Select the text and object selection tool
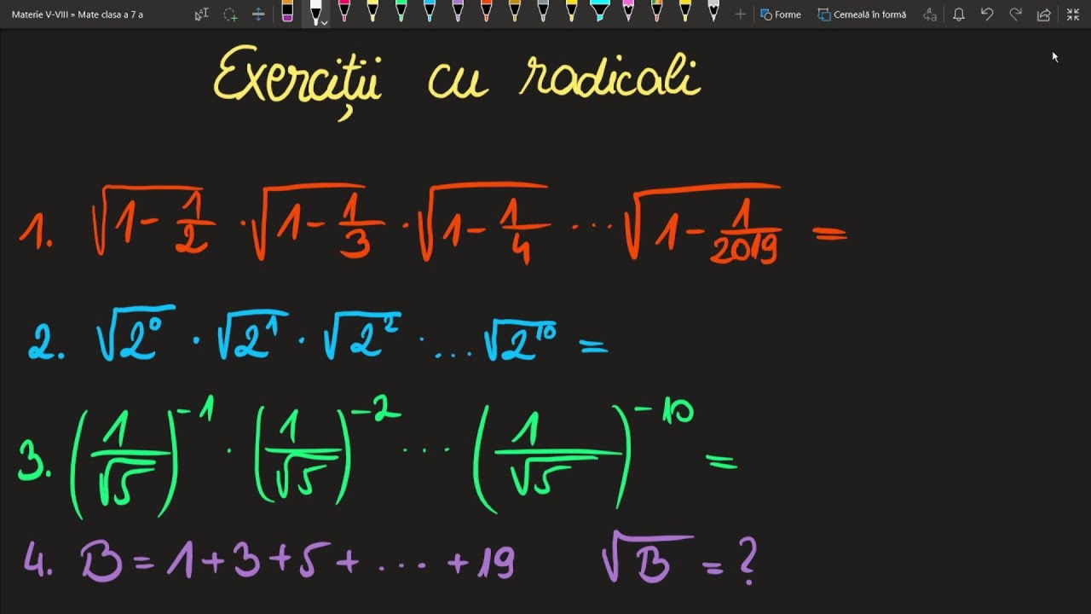The height and width of the screenshot is (614, 1091). tap(201, 14)
